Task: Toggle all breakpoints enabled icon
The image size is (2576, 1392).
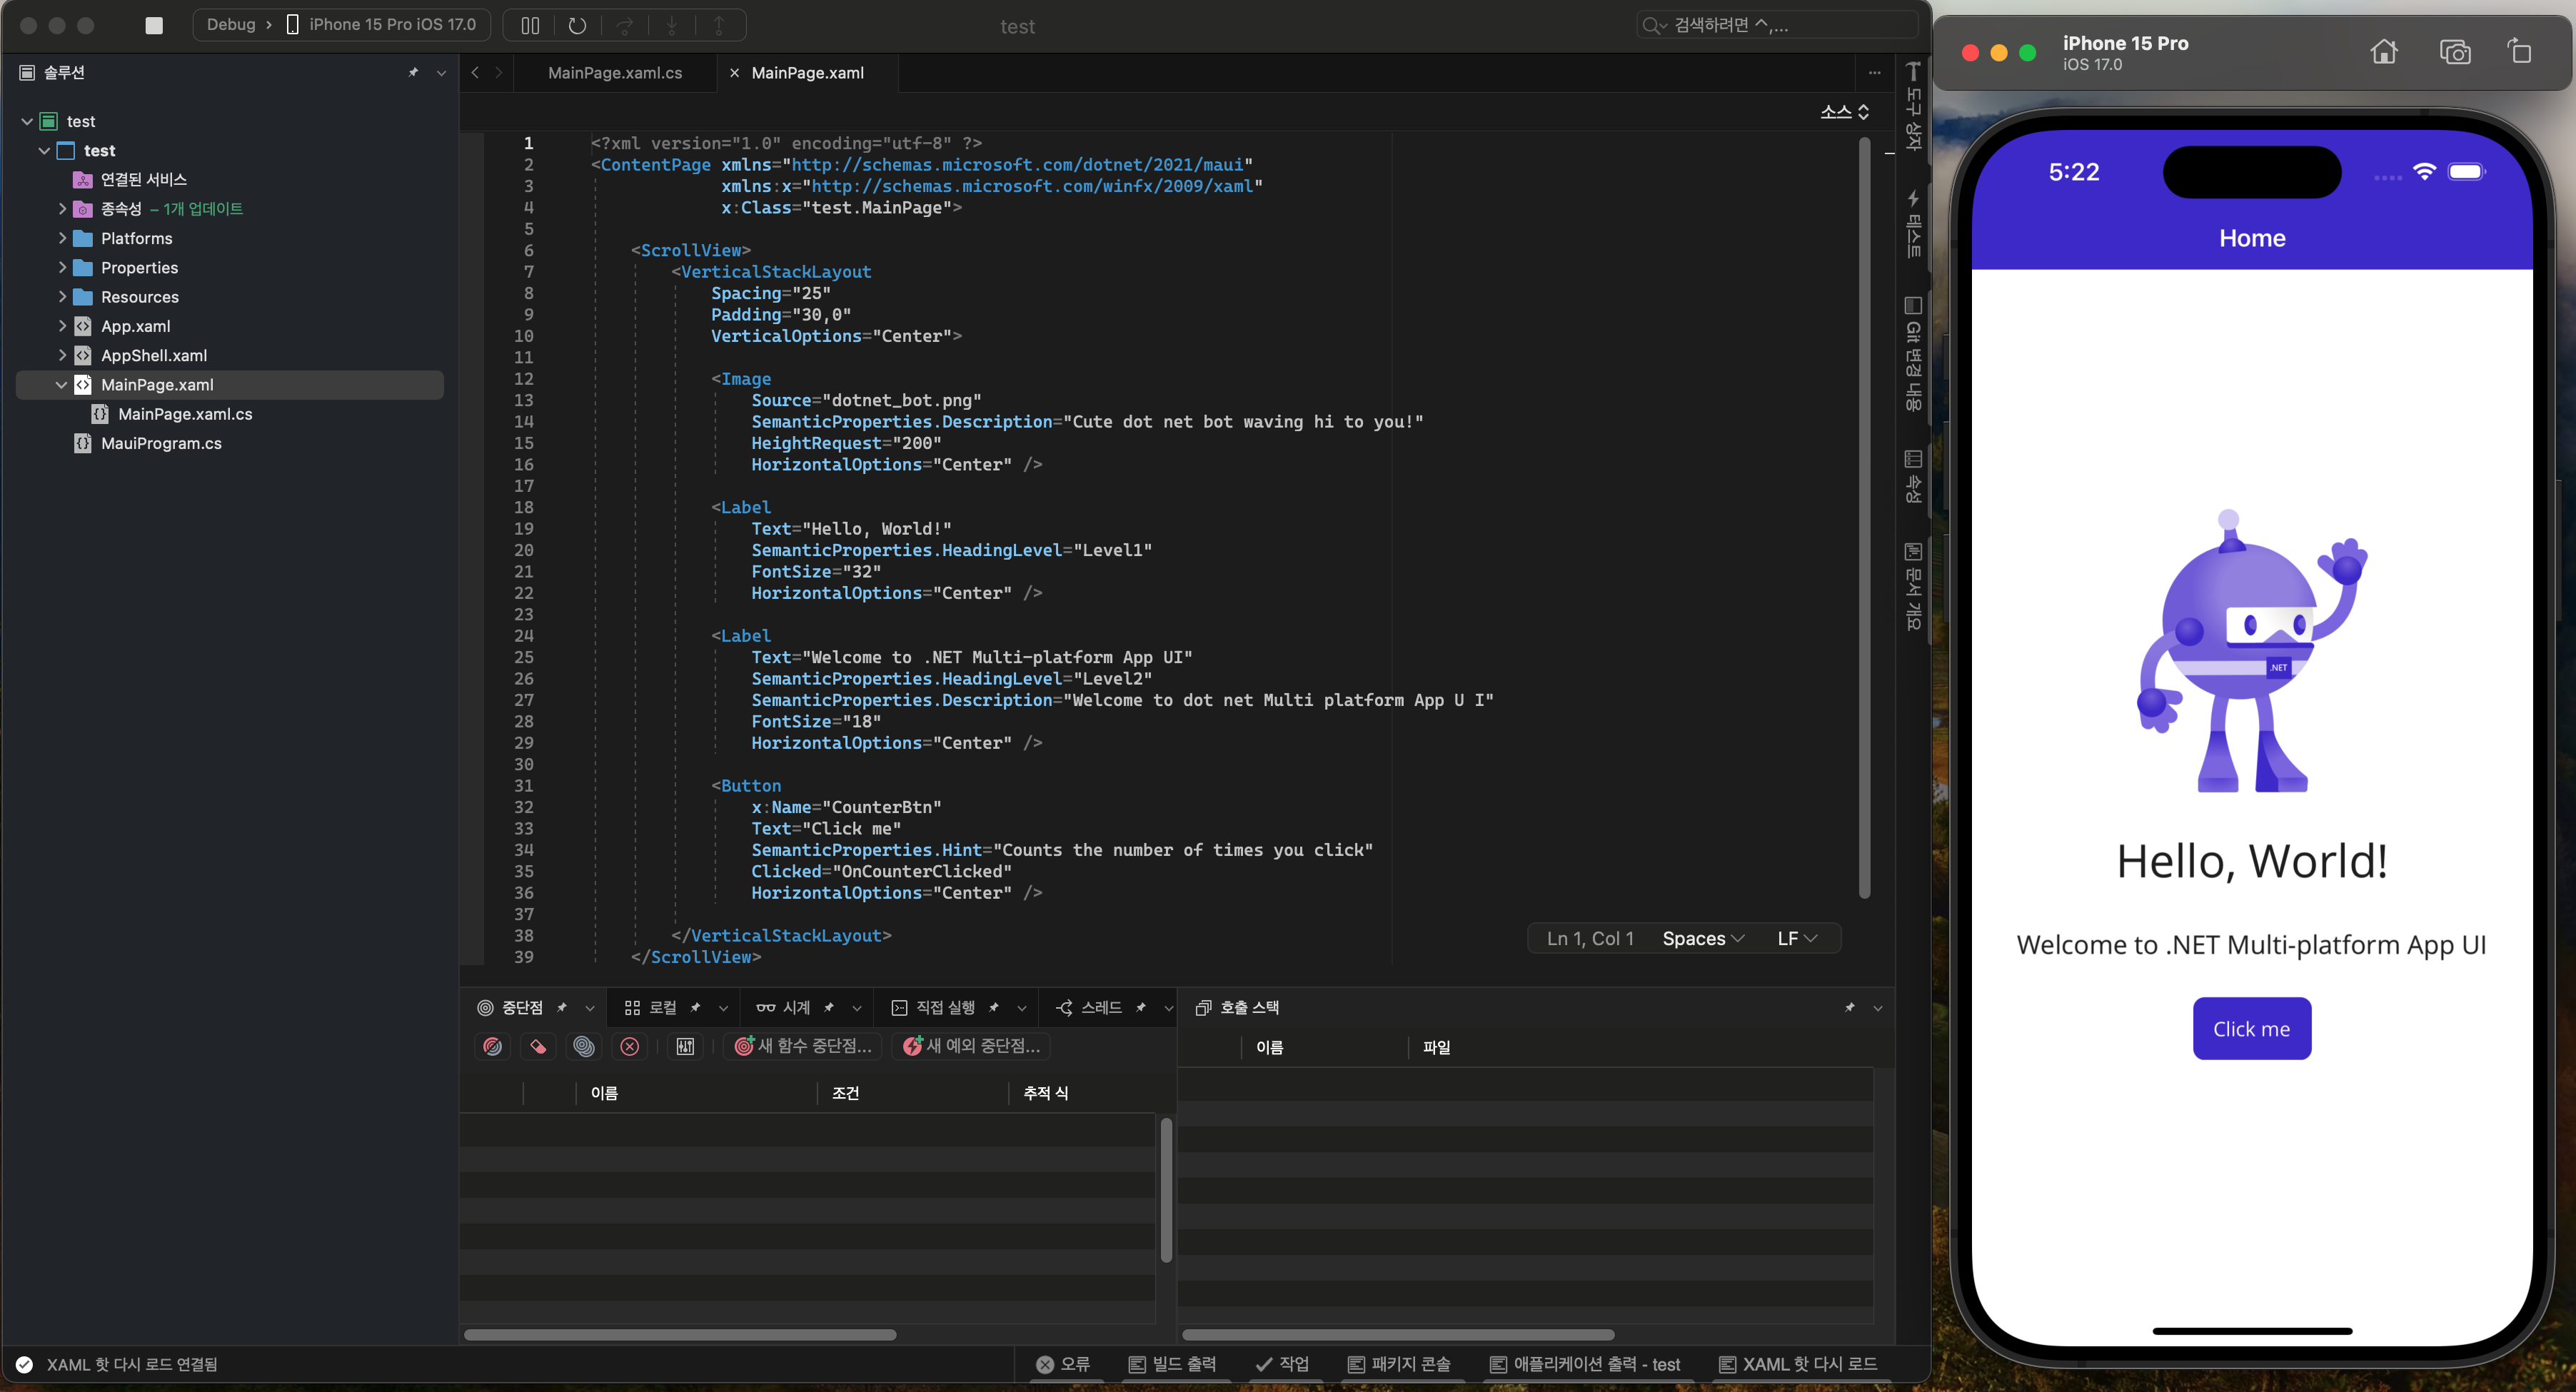Action: click(492, 1046)
